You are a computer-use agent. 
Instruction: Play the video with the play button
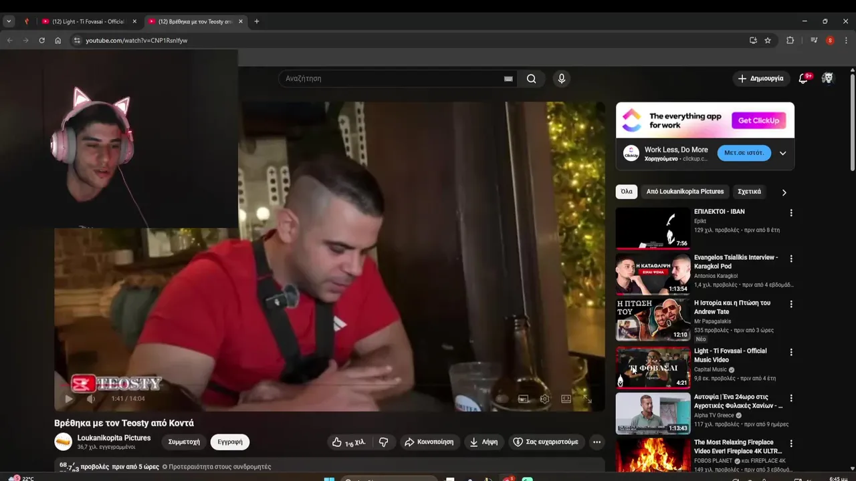pos(68,399)
